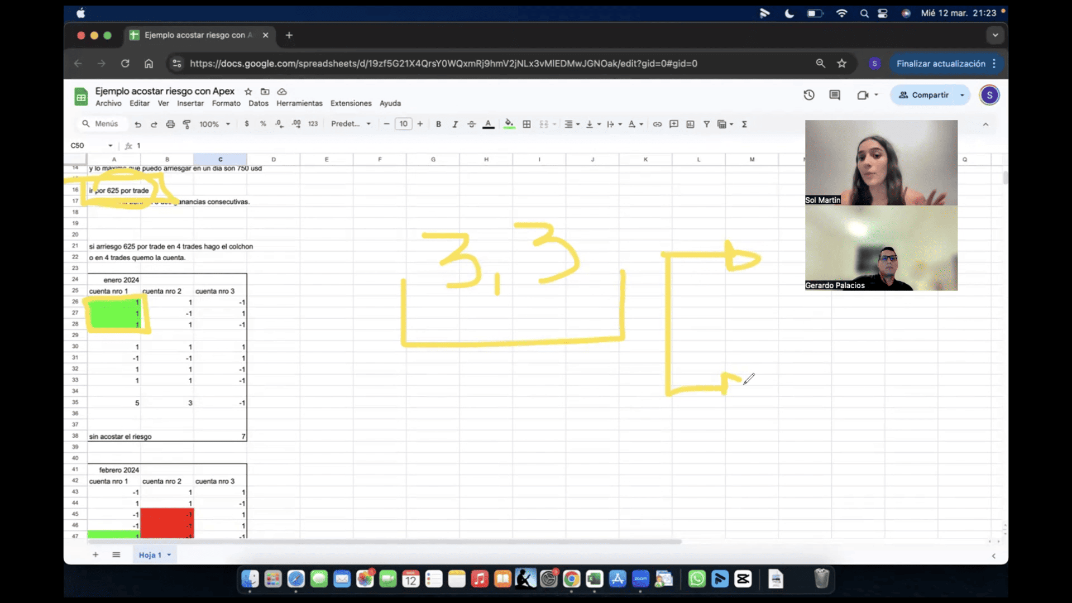Open the fill color bucket picker
This screenshot has height=603, width=1072.
(509, 124)
